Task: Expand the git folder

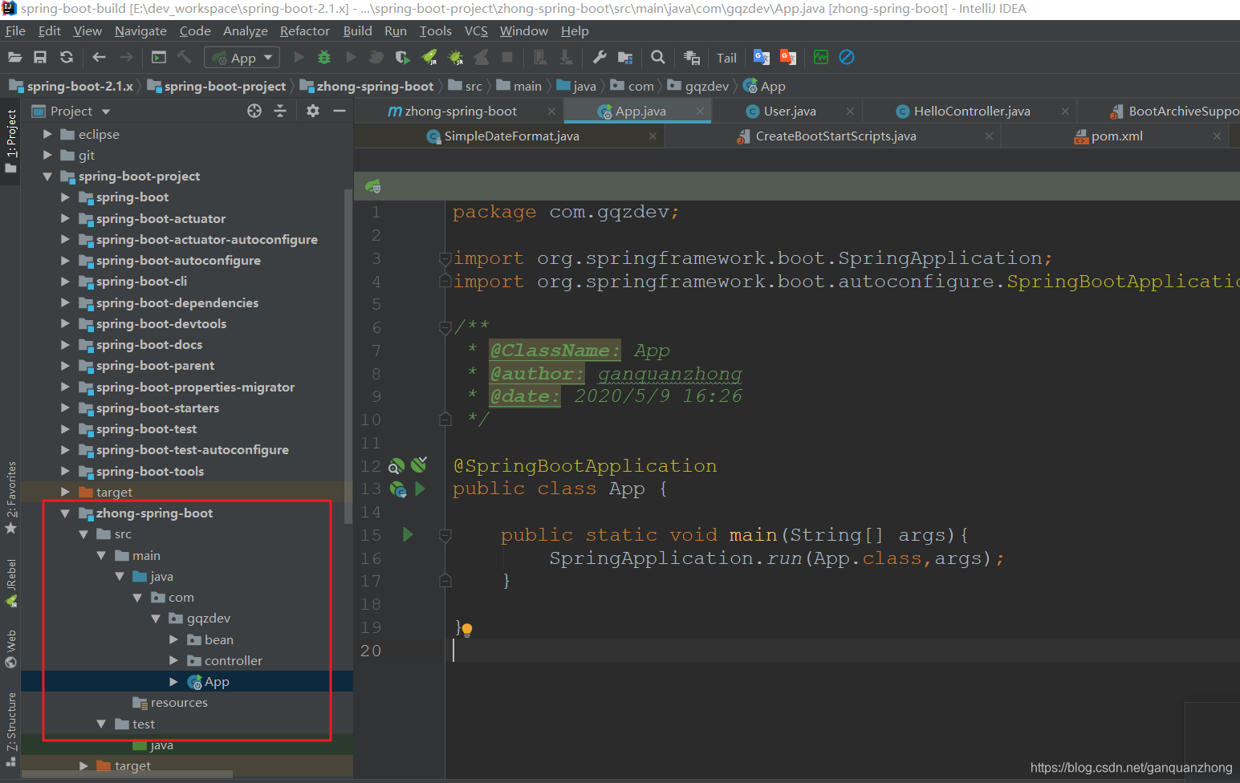Action: [x=47, y=155]
